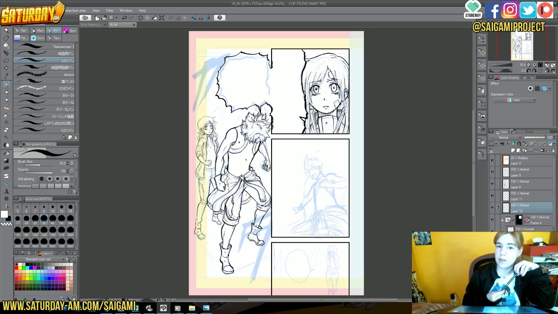Select the Zoom (magnifier) tool
The height and width of the screenshot is (314, 558).
click(6, 31)
